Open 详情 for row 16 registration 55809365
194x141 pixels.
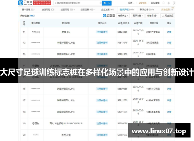tap(169, 89)
